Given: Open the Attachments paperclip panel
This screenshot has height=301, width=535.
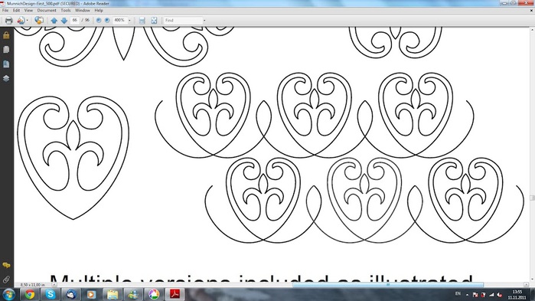Looking at the screenshot, I should (6, 280).
